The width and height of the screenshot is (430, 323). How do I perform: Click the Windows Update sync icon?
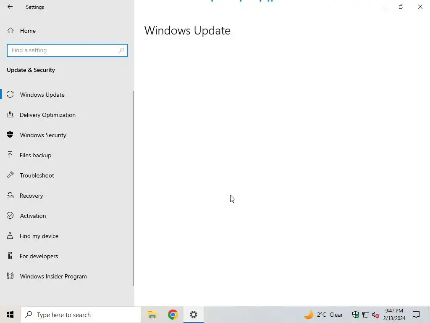[10, 95]
